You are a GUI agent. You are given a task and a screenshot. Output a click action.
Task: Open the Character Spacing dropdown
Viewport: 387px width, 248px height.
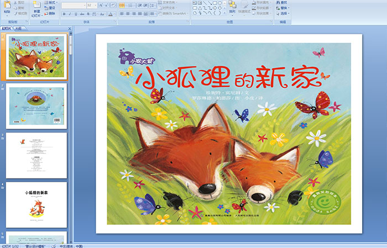click(x=95, y=14)
